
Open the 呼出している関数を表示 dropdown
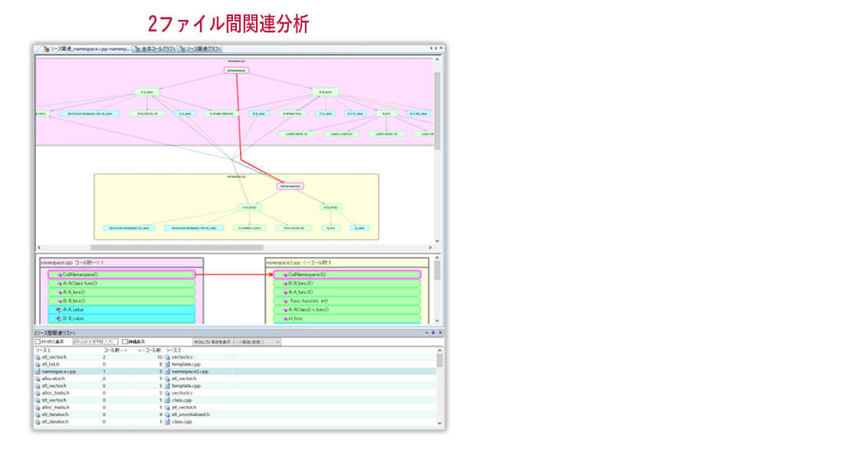click(237, 342)
